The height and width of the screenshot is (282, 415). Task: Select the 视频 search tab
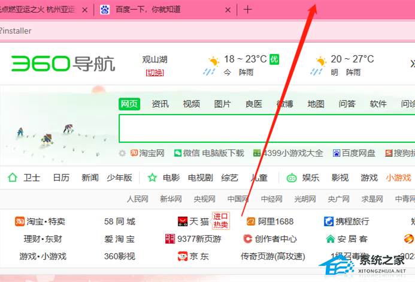[x=192, y=104]
